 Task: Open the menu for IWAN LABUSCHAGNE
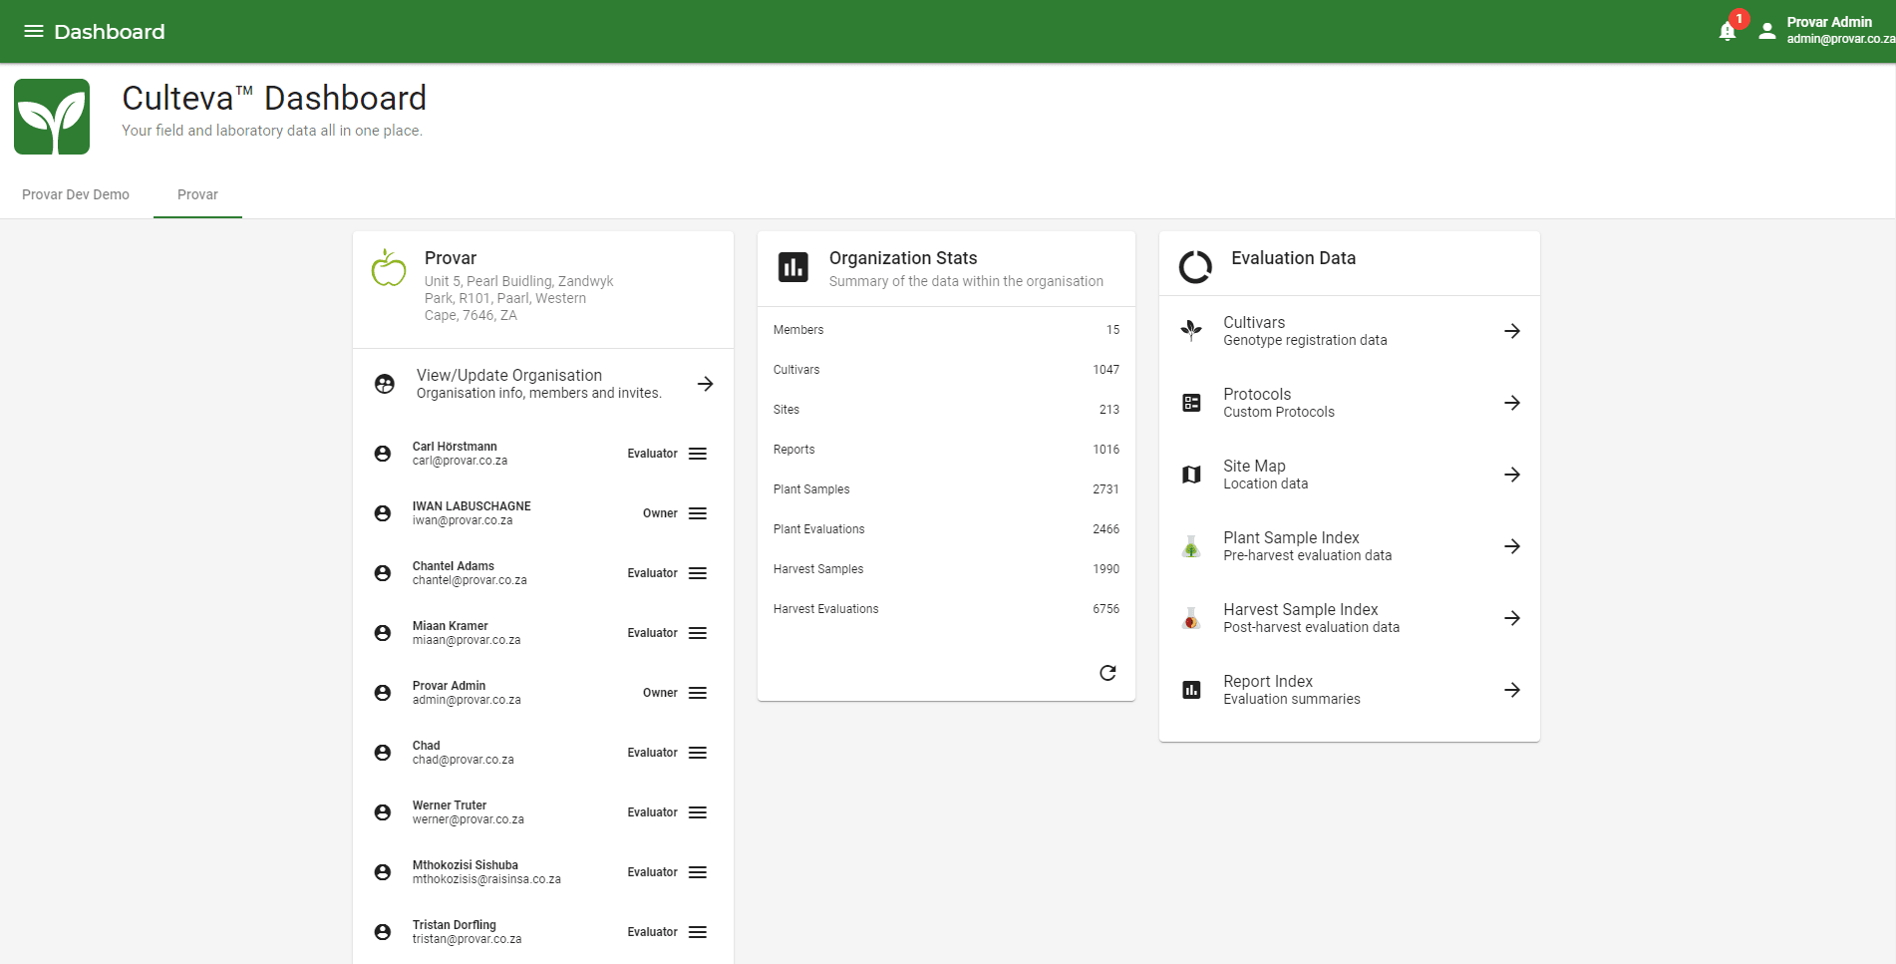click(698, 513)
